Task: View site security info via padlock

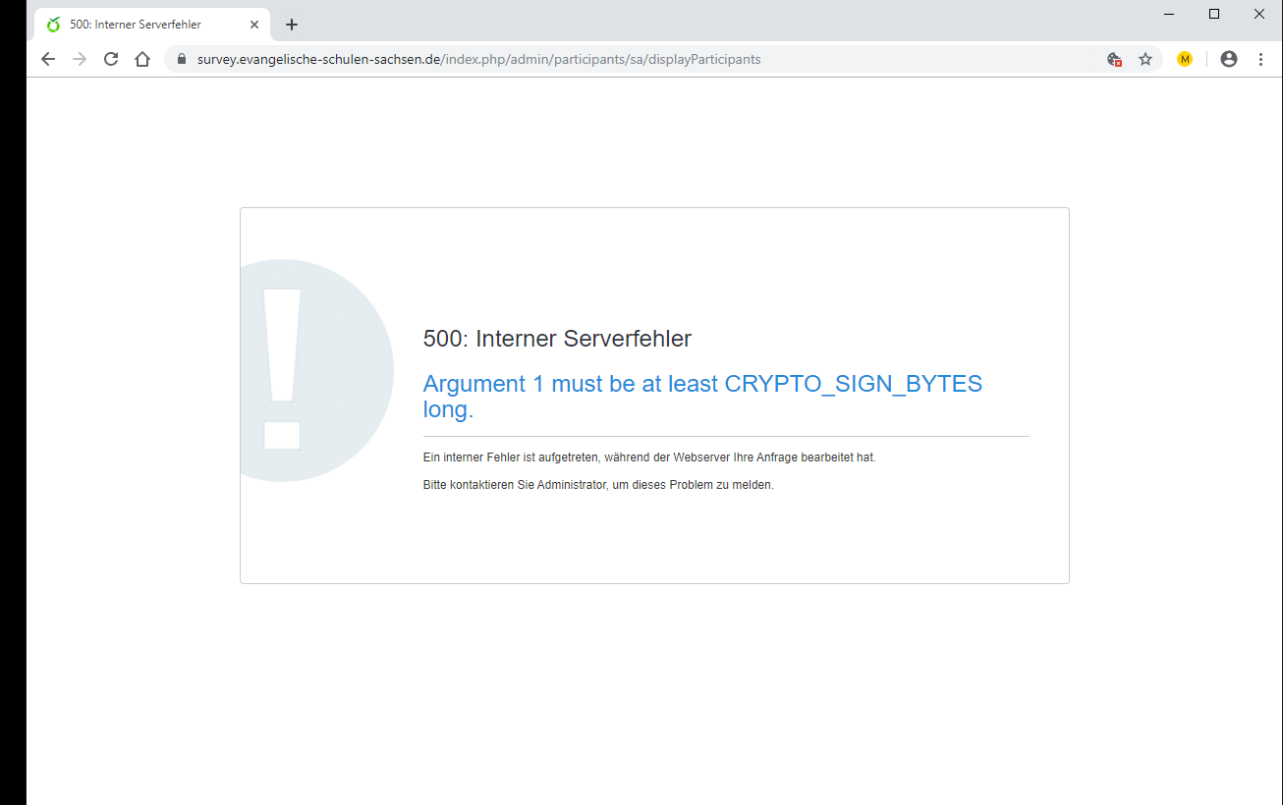Action: click(182, 59)
